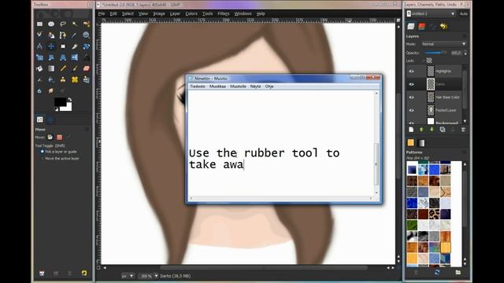Toggle the layer Lock alpha checkbox
504x283 pixels.
point(424,61)
